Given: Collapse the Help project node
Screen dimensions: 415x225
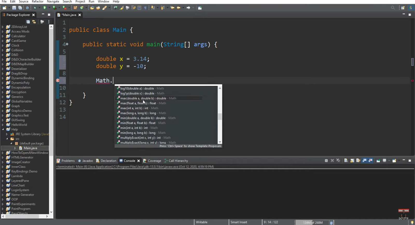Looking at the screenshot, I should click(3, 129).
